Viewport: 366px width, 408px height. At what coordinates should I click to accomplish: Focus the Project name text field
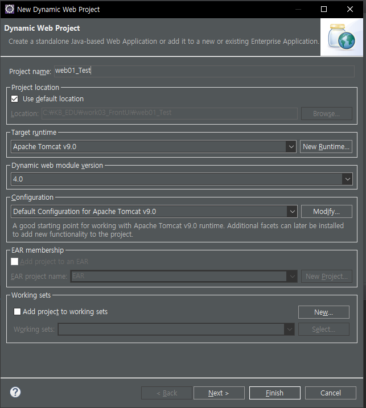click(204, 71)
